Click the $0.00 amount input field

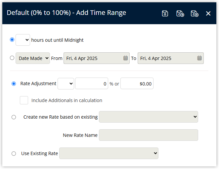click(137, 84)
